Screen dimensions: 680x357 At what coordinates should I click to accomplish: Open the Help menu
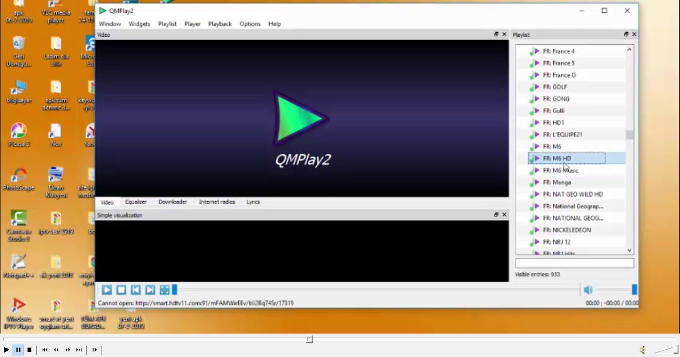tap(275, 24)
